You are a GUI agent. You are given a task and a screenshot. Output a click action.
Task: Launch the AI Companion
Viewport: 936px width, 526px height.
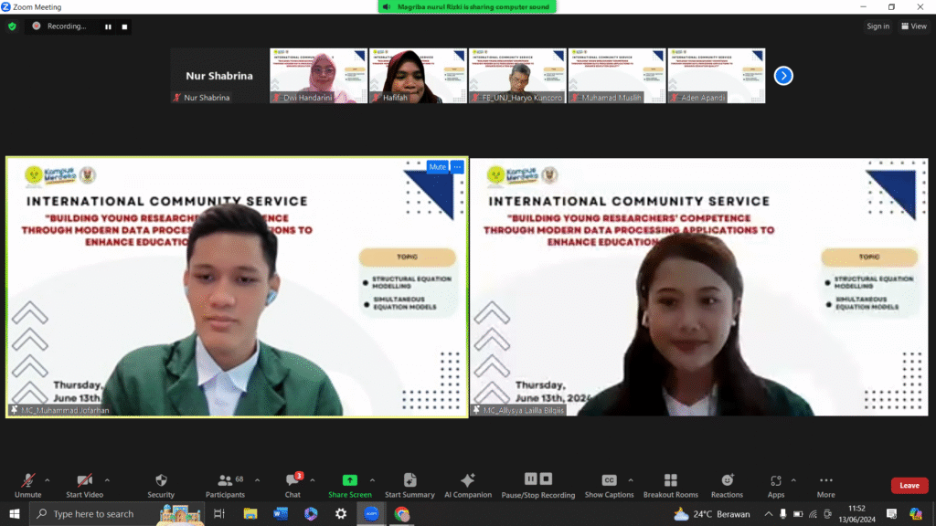coord(467,485)
